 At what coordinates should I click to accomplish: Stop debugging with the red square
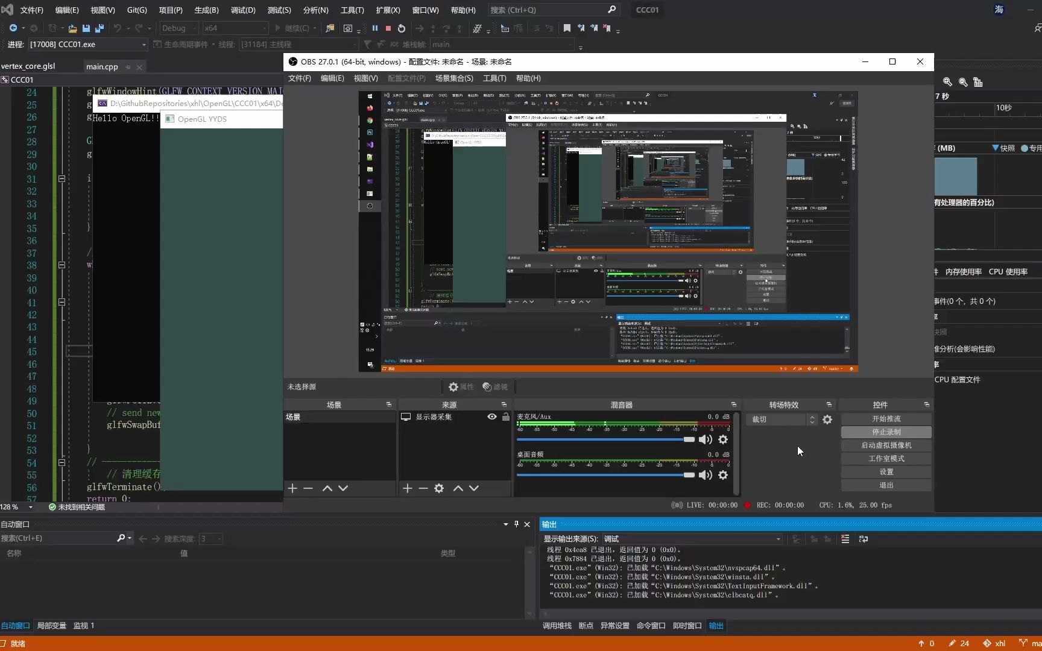click(x=388, y=28)
